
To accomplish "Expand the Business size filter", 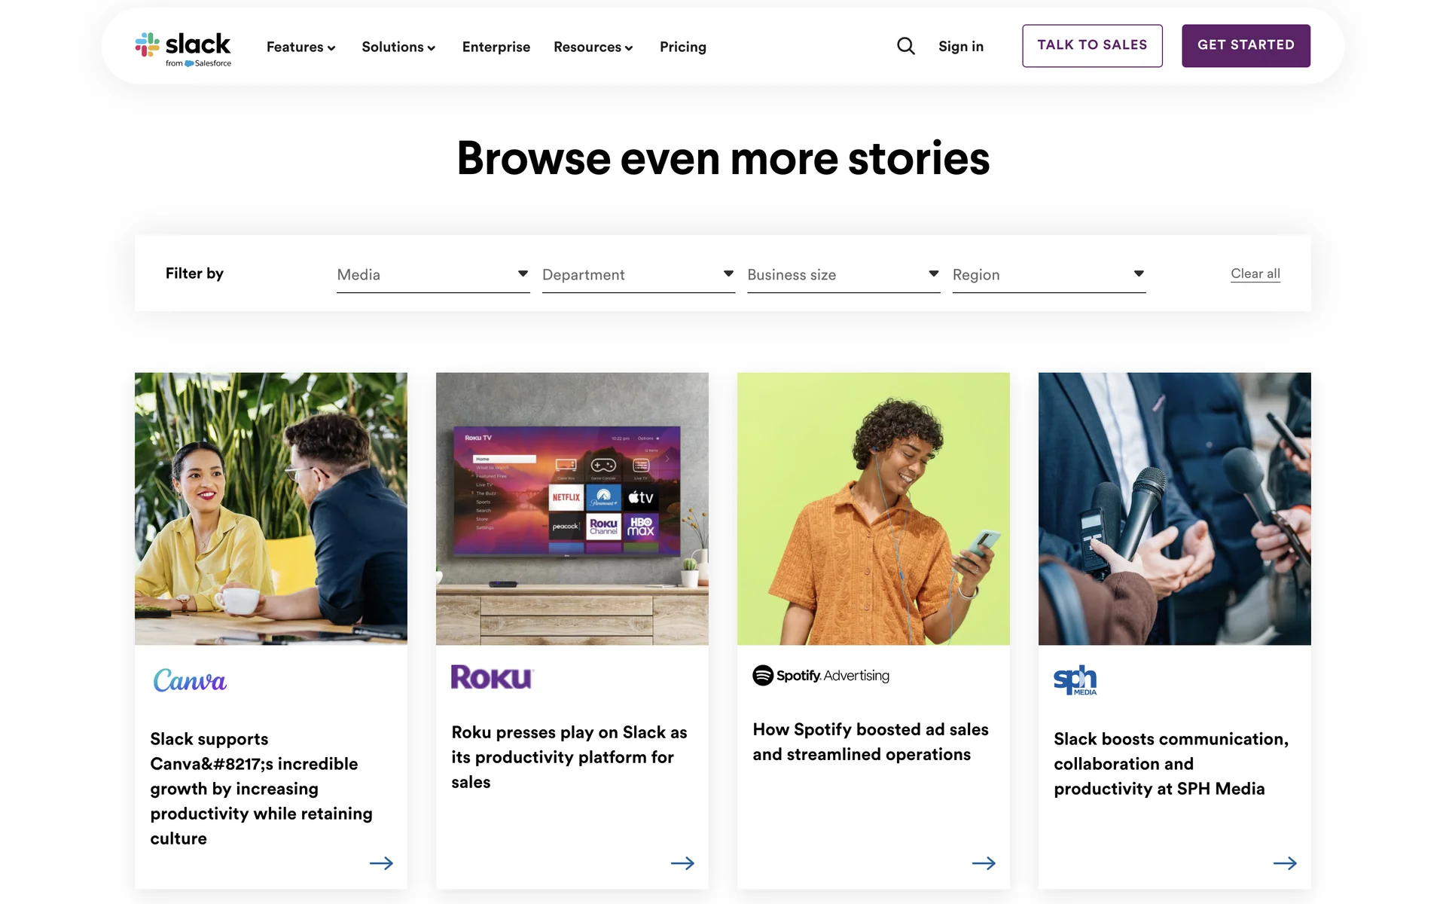I will coord(843,275).
